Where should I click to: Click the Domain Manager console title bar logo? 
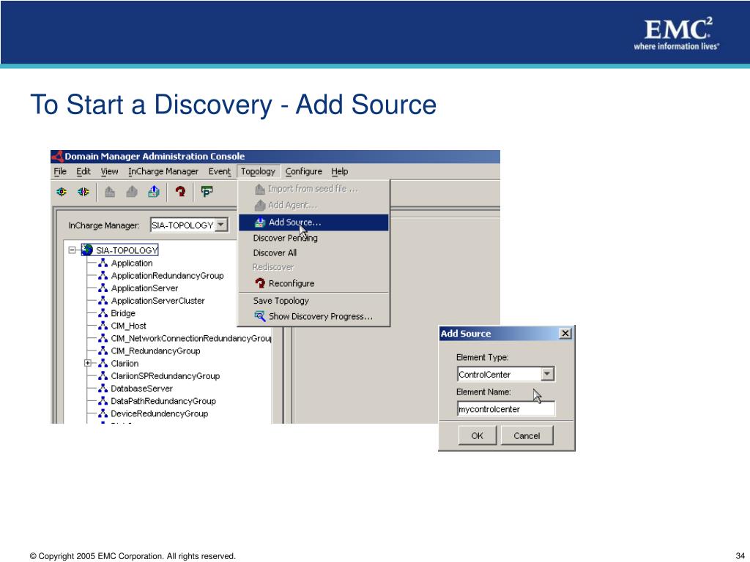pos(57,157)
